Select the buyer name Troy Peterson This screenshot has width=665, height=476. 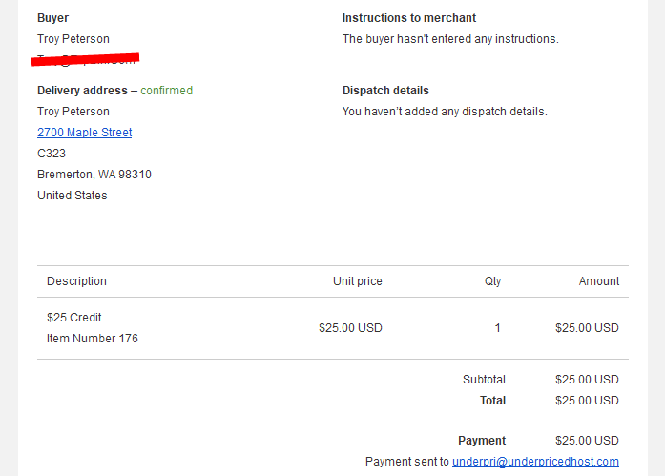pos(73,39)
